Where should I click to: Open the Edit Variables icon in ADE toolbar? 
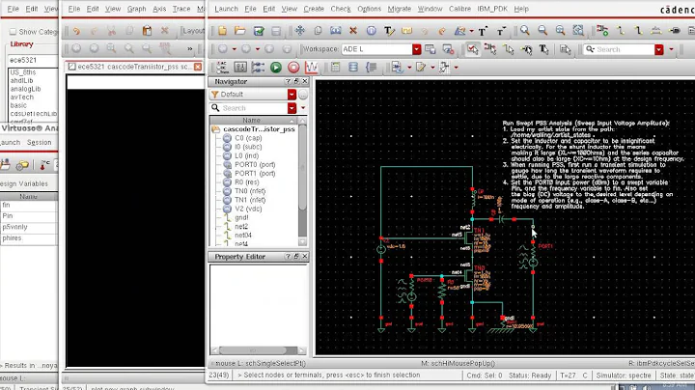click(240, 68)
